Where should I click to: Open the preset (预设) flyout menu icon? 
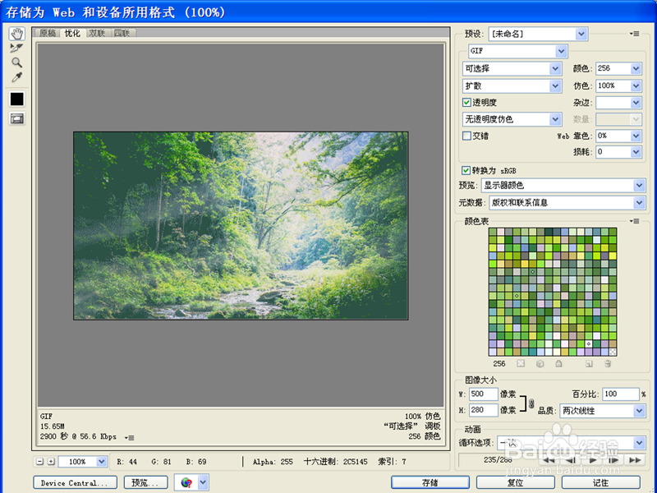coord(634,34)
